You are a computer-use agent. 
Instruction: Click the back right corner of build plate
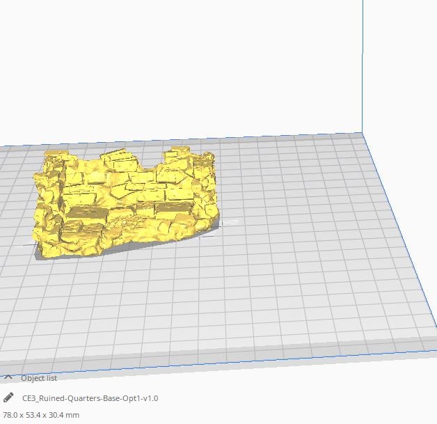click(361, 134)
